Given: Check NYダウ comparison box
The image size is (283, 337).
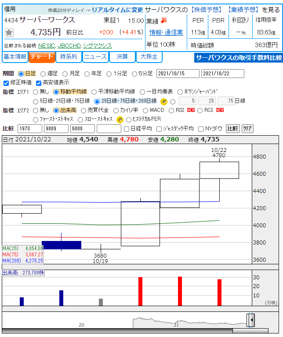Looking at the screenshot, I should tap(201, 129).
